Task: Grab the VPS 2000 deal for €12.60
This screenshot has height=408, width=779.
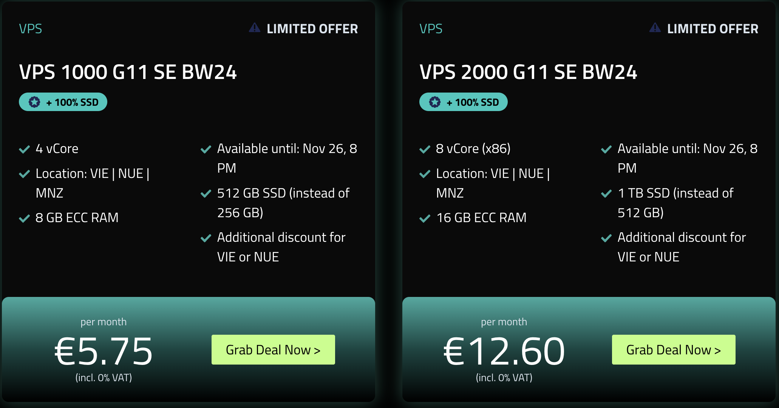Action: point(674,350)
